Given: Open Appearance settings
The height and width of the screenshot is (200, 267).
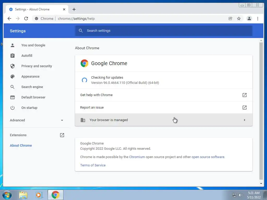Looking at the screenshot, I should click(x=30, y=77).
